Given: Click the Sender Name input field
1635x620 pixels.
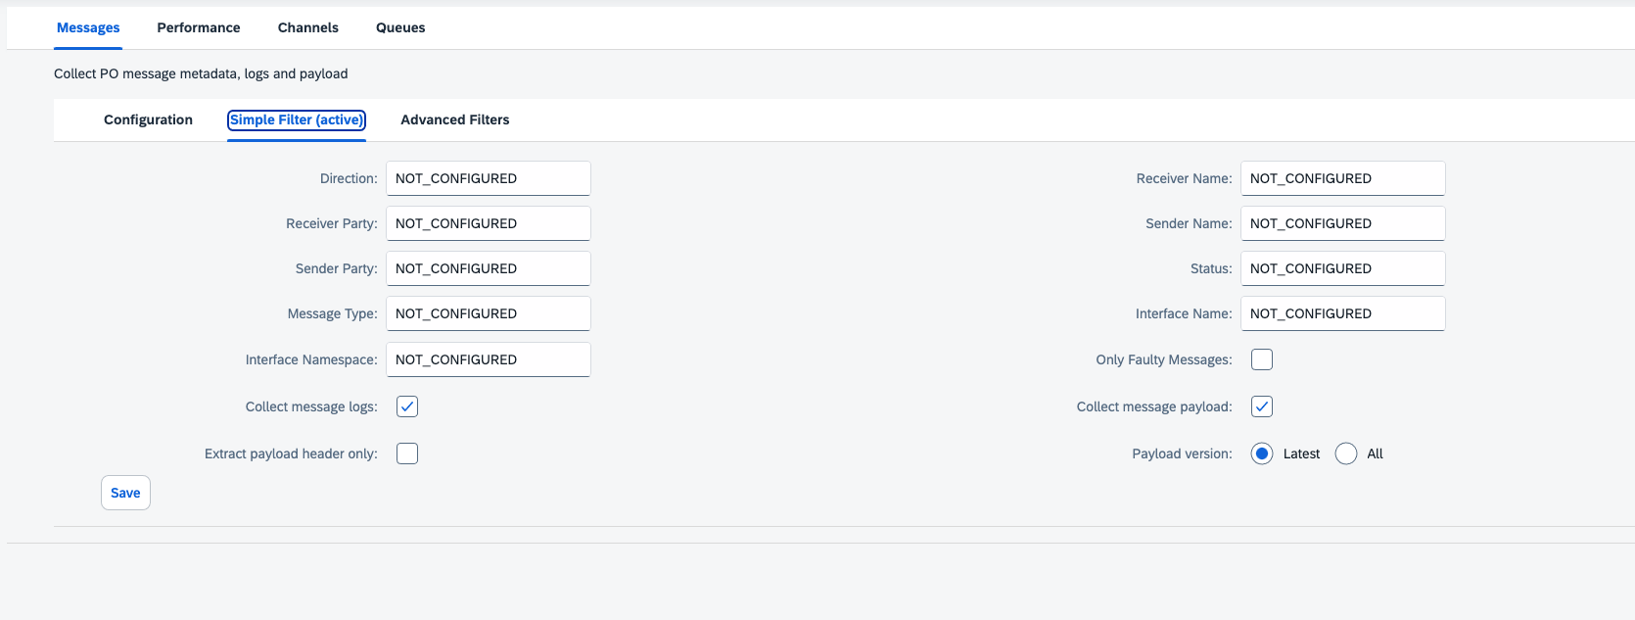Looking at the screenshot, I should 1342,223.
